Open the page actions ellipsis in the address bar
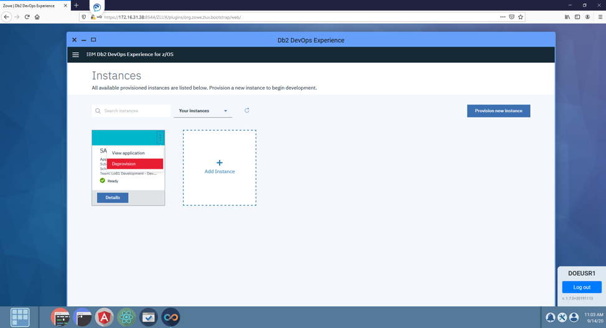Viewport: 606px width, 328px height. [x=503, y=17]
